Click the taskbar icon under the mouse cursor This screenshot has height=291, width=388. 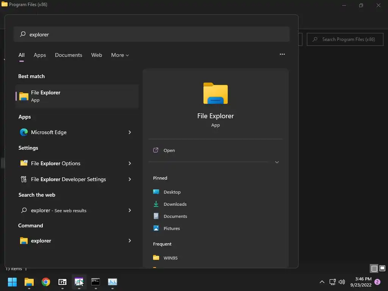tap(79, 282)
